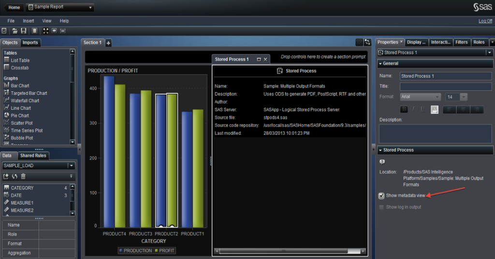Viewport: 495px width, 259px height.
Task: Add a new section with plus icon
Action: 108,43
